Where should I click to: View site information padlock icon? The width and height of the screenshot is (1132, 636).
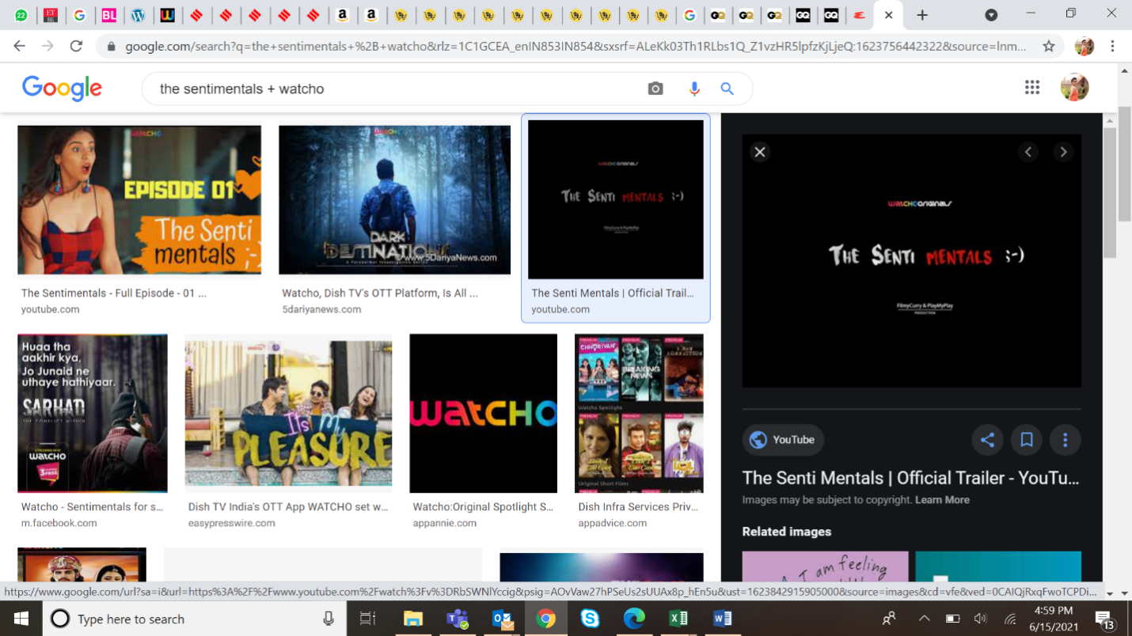coord(110,47)
